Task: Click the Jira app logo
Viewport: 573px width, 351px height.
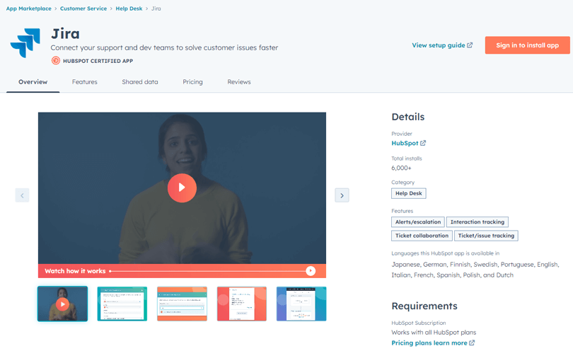Action: [25, 43]
